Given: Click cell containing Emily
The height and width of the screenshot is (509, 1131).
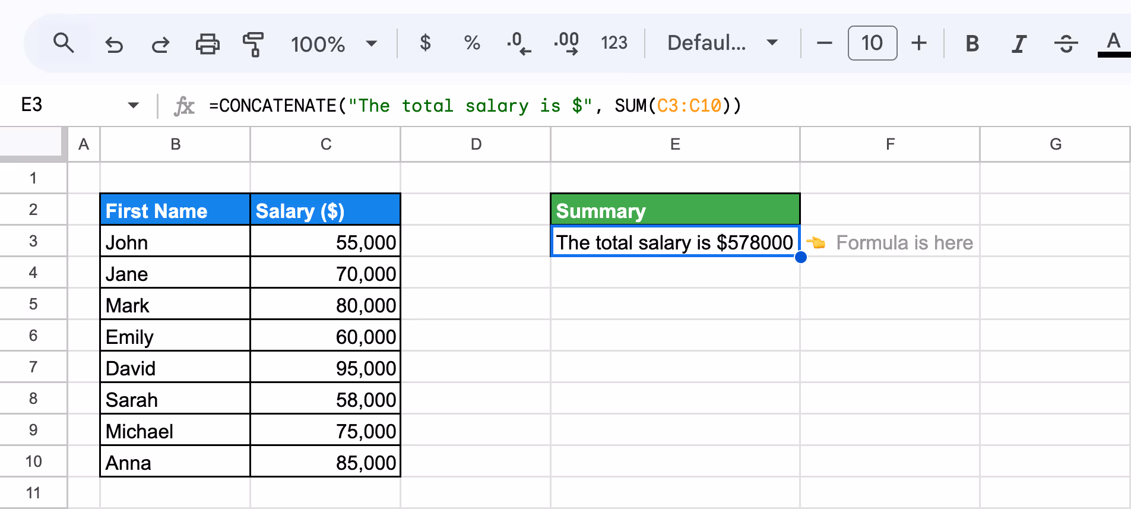Looking at the screenshot, I should tap(175, 336).
